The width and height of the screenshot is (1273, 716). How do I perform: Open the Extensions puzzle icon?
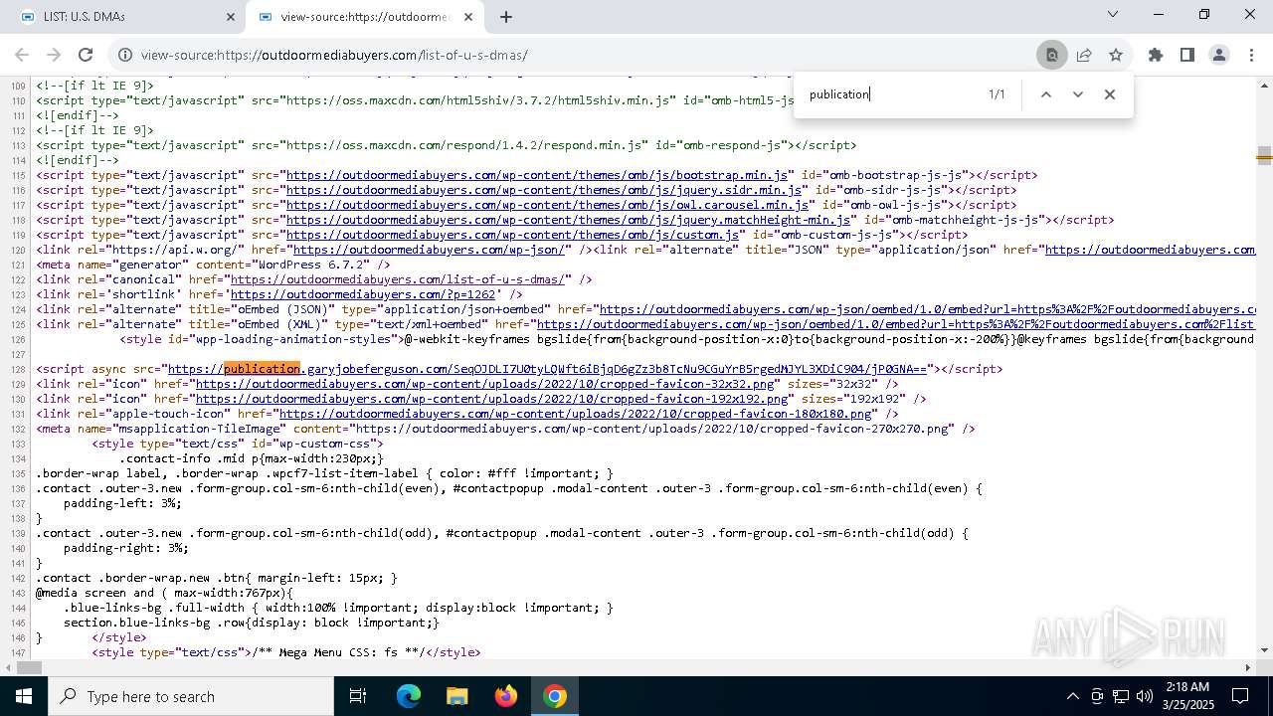pos(1156,56)
